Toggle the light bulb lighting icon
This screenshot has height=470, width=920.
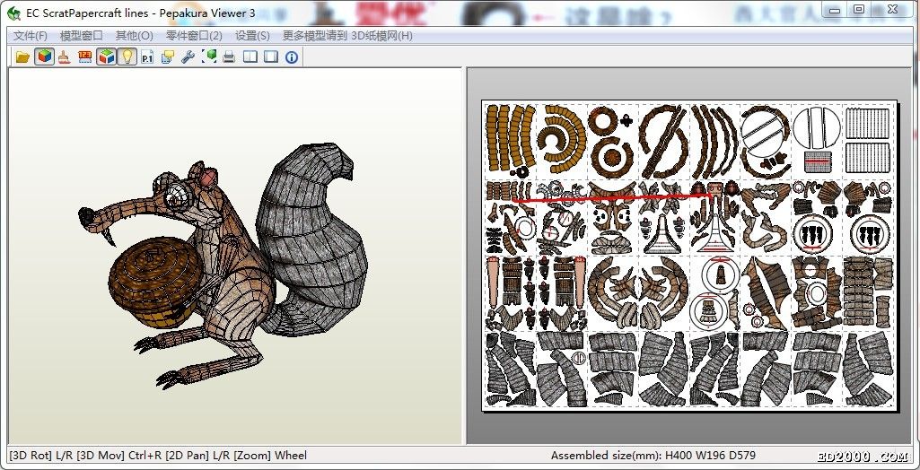127,57
